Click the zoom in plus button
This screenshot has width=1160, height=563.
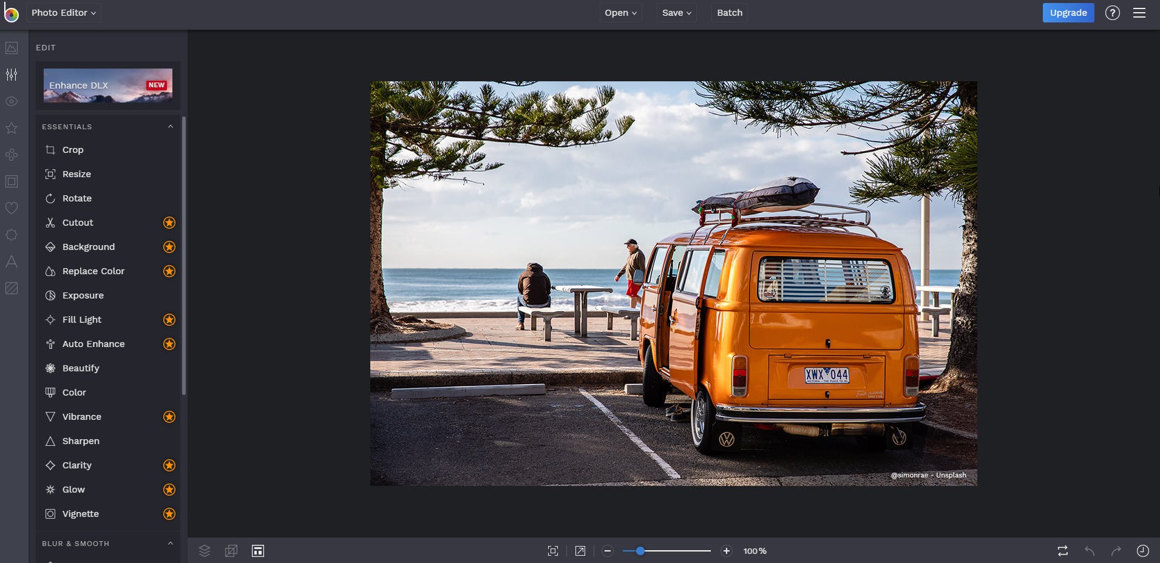(726, 551)
